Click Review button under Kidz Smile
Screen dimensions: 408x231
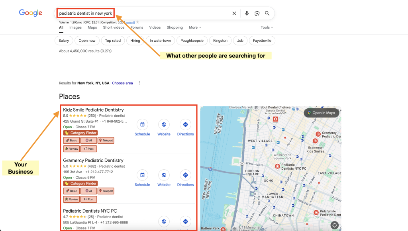(71, 149)
